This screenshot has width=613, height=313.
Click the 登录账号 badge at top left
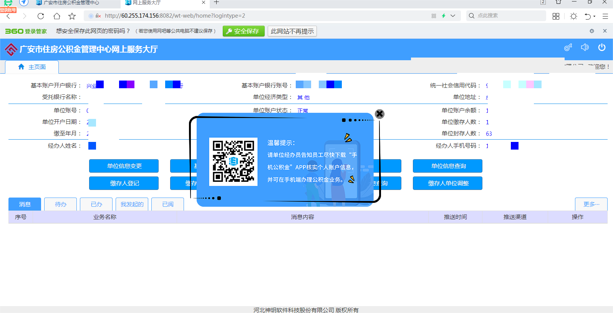point(8,10)
